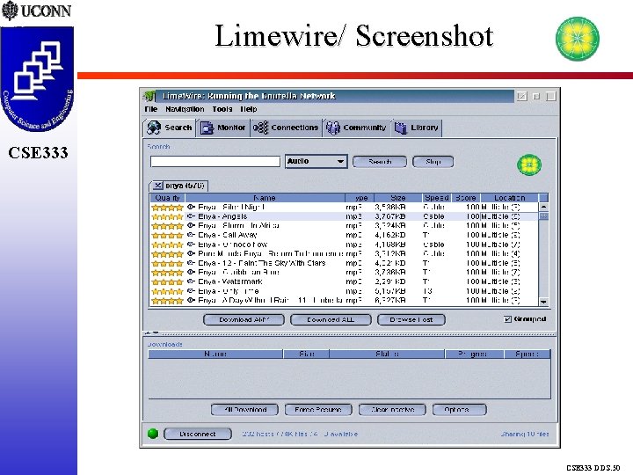This screenshot has width=633, height=475.
Task: Click the Status column header in Downloads
Action: pyautogui.click(x=387, y=354)
